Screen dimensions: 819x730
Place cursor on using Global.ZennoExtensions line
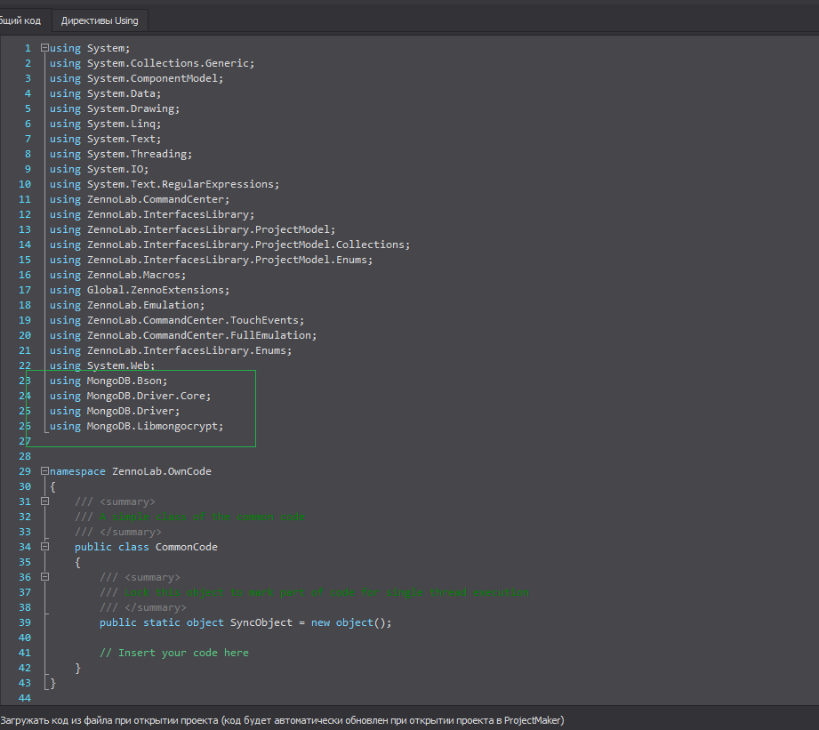point(140,290)
